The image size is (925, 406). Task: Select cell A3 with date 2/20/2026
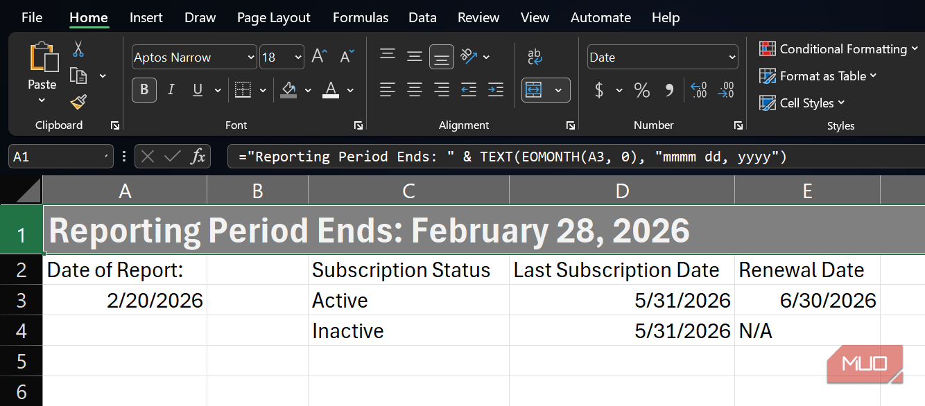(x=125, y=300)
